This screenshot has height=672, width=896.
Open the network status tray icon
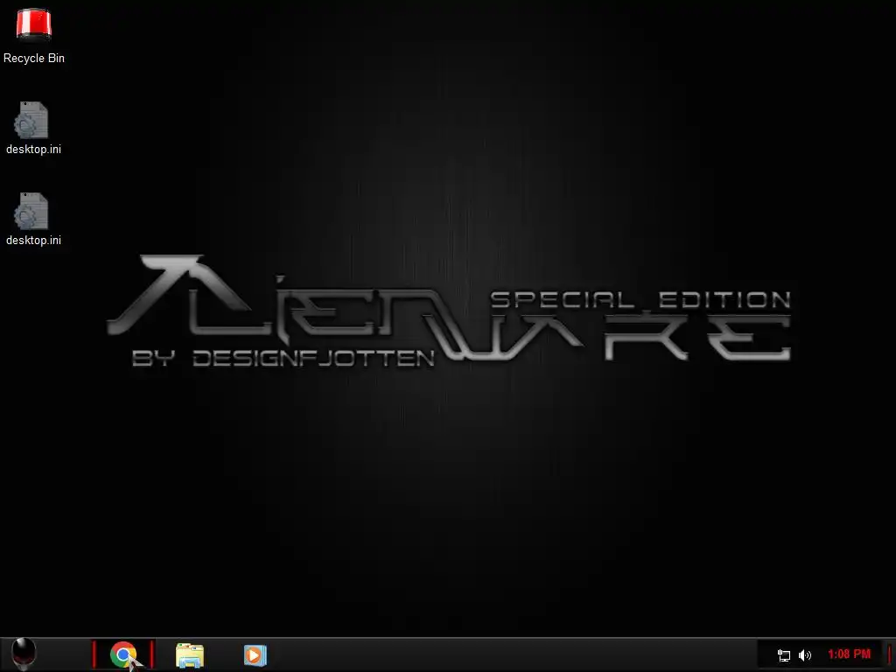784,654
